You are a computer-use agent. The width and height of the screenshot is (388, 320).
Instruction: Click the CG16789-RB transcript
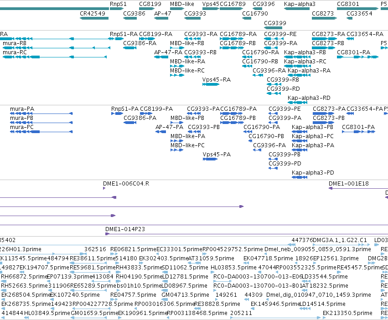pyautogui.click(x=232, y=48)
